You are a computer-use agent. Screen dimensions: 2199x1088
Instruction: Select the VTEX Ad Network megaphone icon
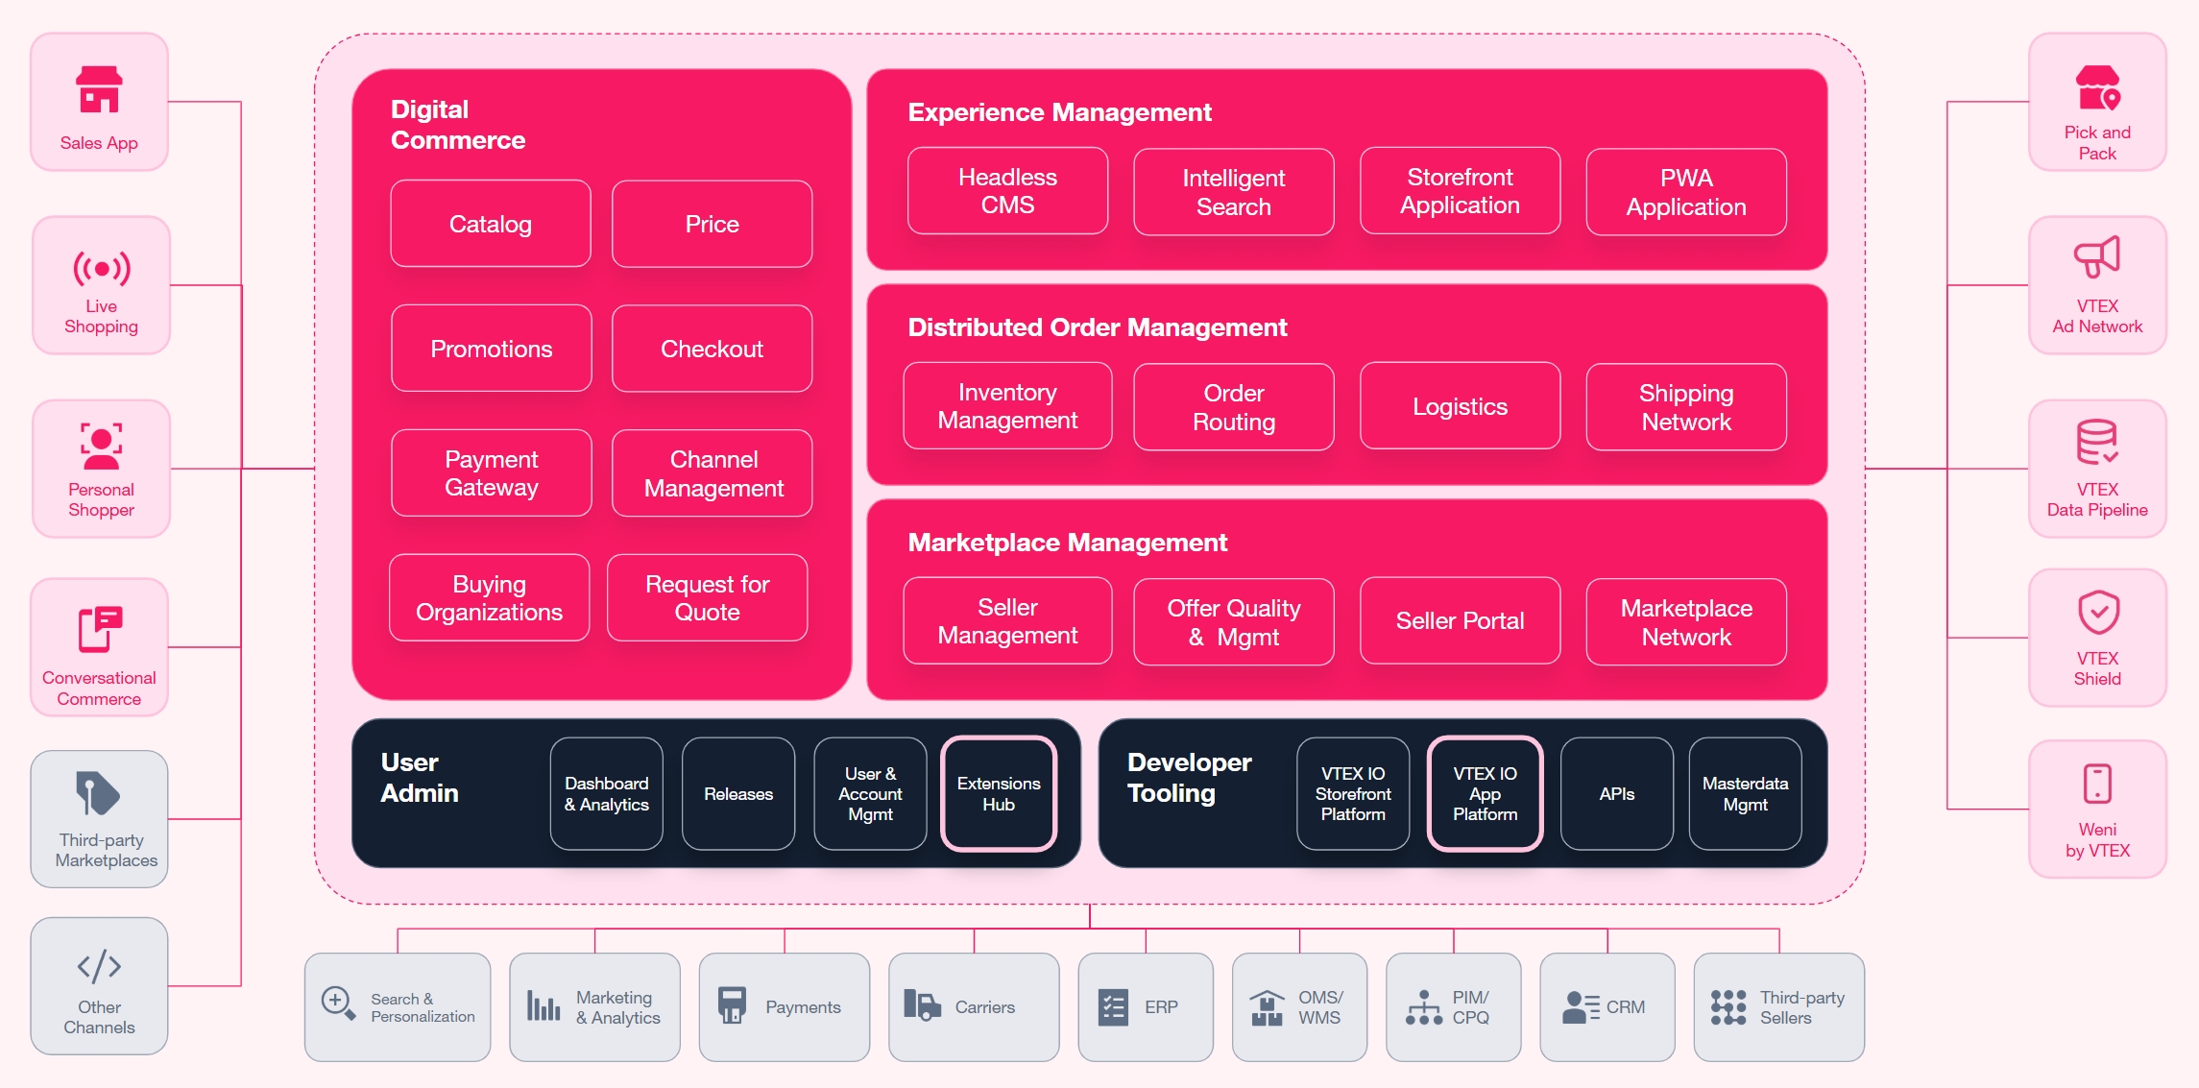pos(2097,256)
